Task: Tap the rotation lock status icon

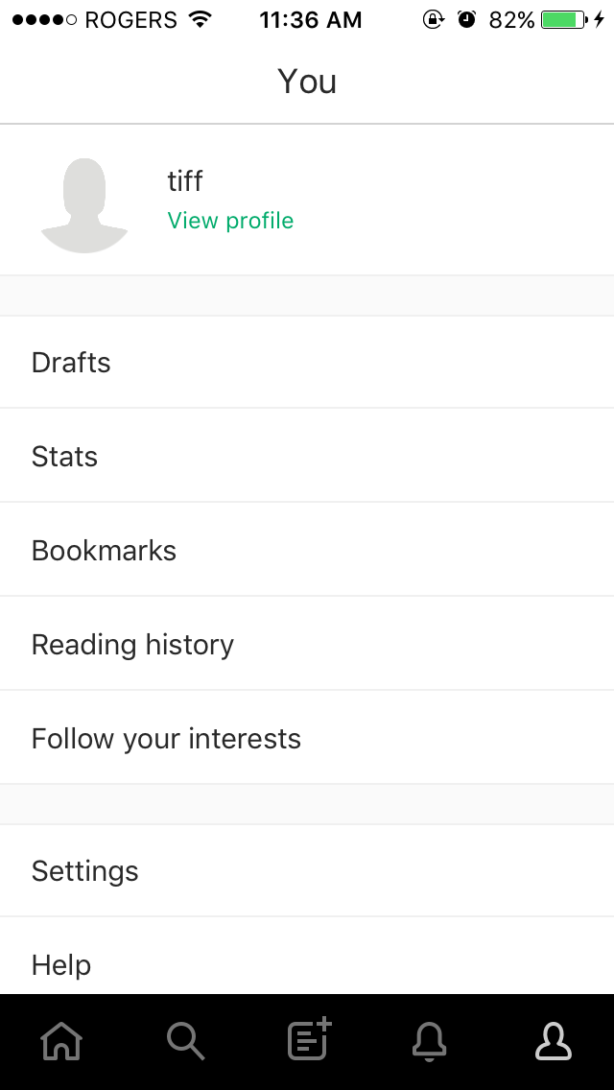Action: (434, 19)
